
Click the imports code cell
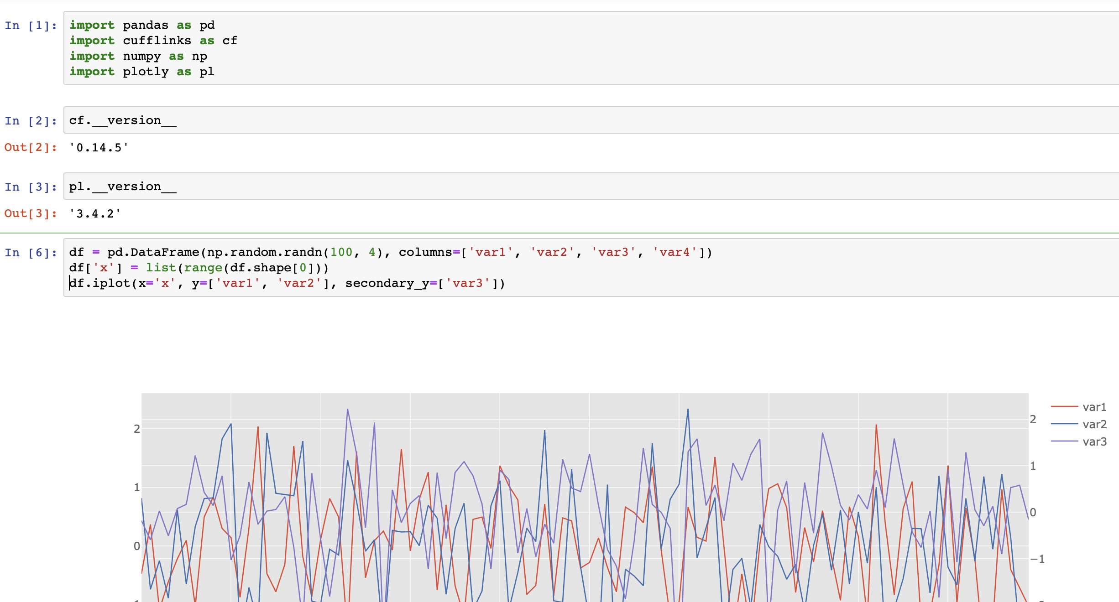coord(591,48)
